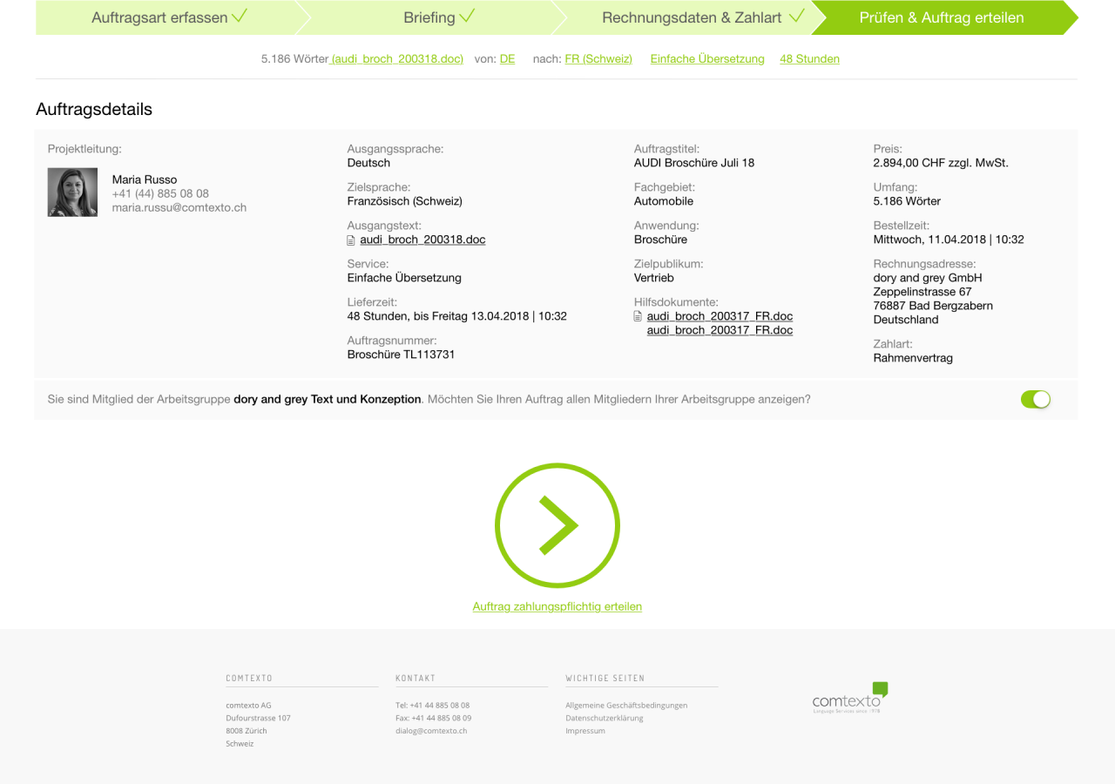Image resolution: width=1115 pixels, height=784 pixels.
Task: Click Rechnungsadresse dory and grey GmbH
Action: pos(928,278)
